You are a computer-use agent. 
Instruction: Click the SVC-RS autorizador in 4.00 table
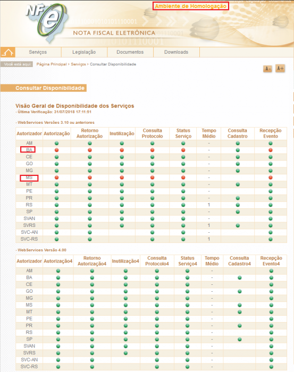coord(29,367)
